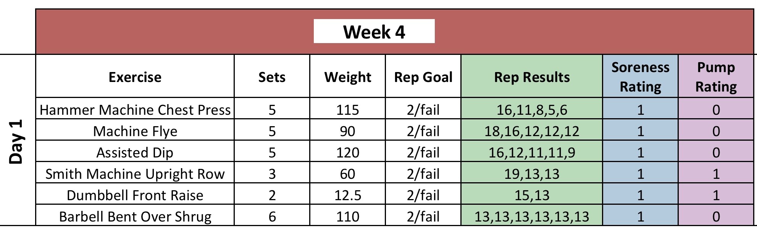Screen dimensions: 757x228
Task: Click the Day 1 vertical label
Action: (x=17, y=142)
